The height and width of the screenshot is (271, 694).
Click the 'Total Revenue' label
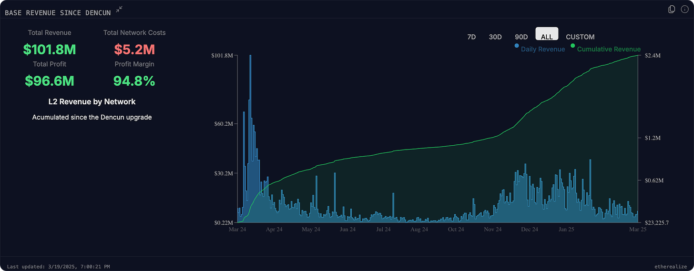click(50, 32)
